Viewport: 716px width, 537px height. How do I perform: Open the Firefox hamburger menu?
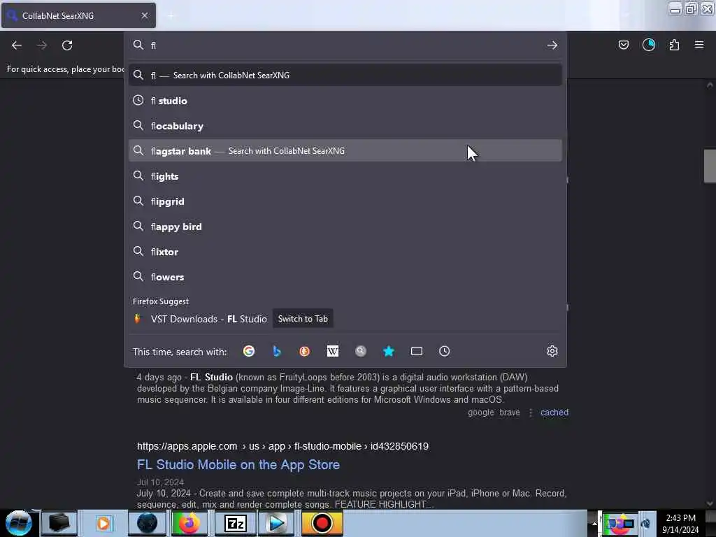tap(699, 45)
